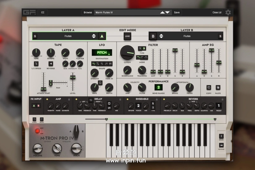This screenshot has height=170, width=255.
Task: Toggle the Ensemble FX lock icon
Action: coord(157,99)
